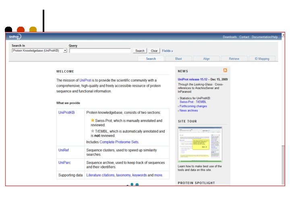Open the Site Tour thumbnail image

(x=200, y=145)
